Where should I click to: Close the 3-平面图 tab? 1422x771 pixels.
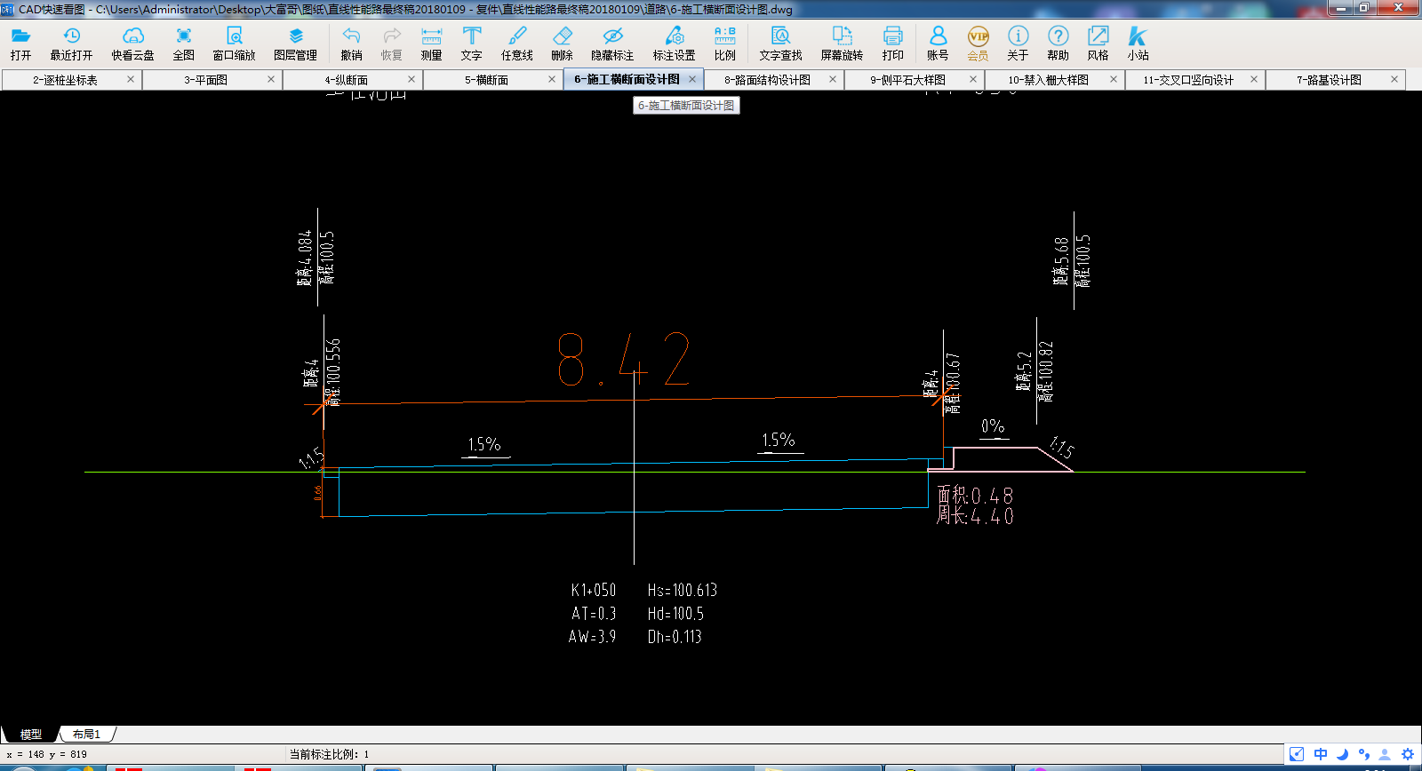click(x=271, y=79)
